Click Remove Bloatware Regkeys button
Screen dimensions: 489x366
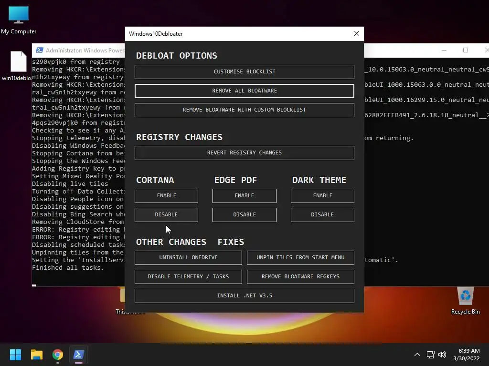pos(300,276)
